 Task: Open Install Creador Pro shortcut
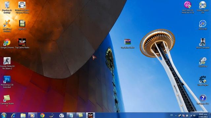coord(203,7)
